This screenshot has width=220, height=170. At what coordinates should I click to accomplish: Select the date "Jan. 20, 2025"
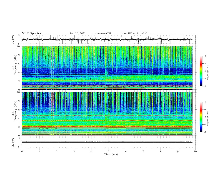(77, 33)
